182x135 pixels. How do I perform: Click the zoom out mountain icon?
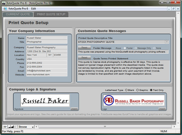click(x=9, y=127)
